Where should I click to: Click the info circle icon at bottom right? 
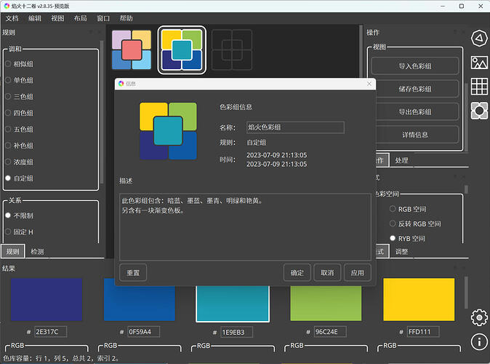click(479, 341)
